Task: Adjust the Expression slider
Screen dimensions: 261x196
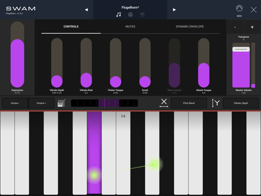Action: (x=17, y=54)
